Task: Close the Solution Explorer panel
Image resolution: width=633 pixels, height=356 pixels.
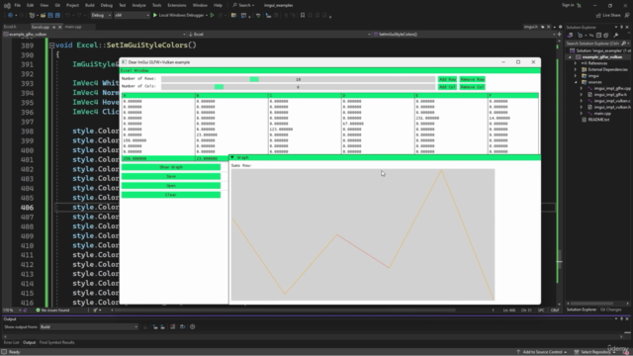Action: point(627,27)
